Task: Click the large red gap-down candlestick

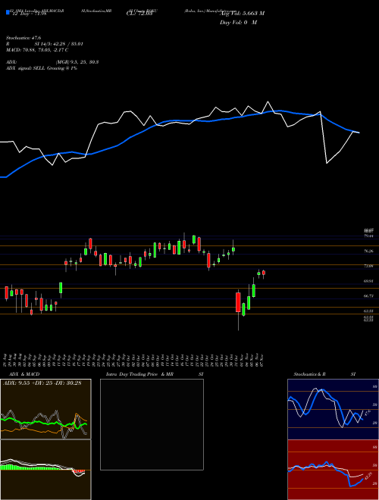Action: click(x=238, y=302)
